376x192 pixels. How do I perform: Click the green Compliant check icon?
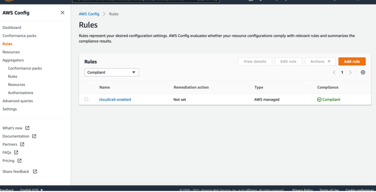coord(319,100)
